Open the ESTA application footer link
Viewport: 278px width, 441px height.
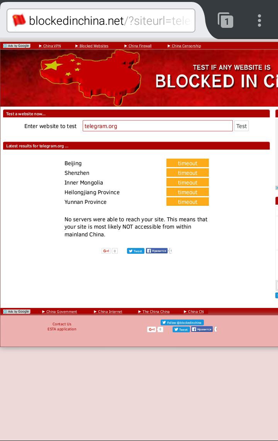(x=62, y=329)
